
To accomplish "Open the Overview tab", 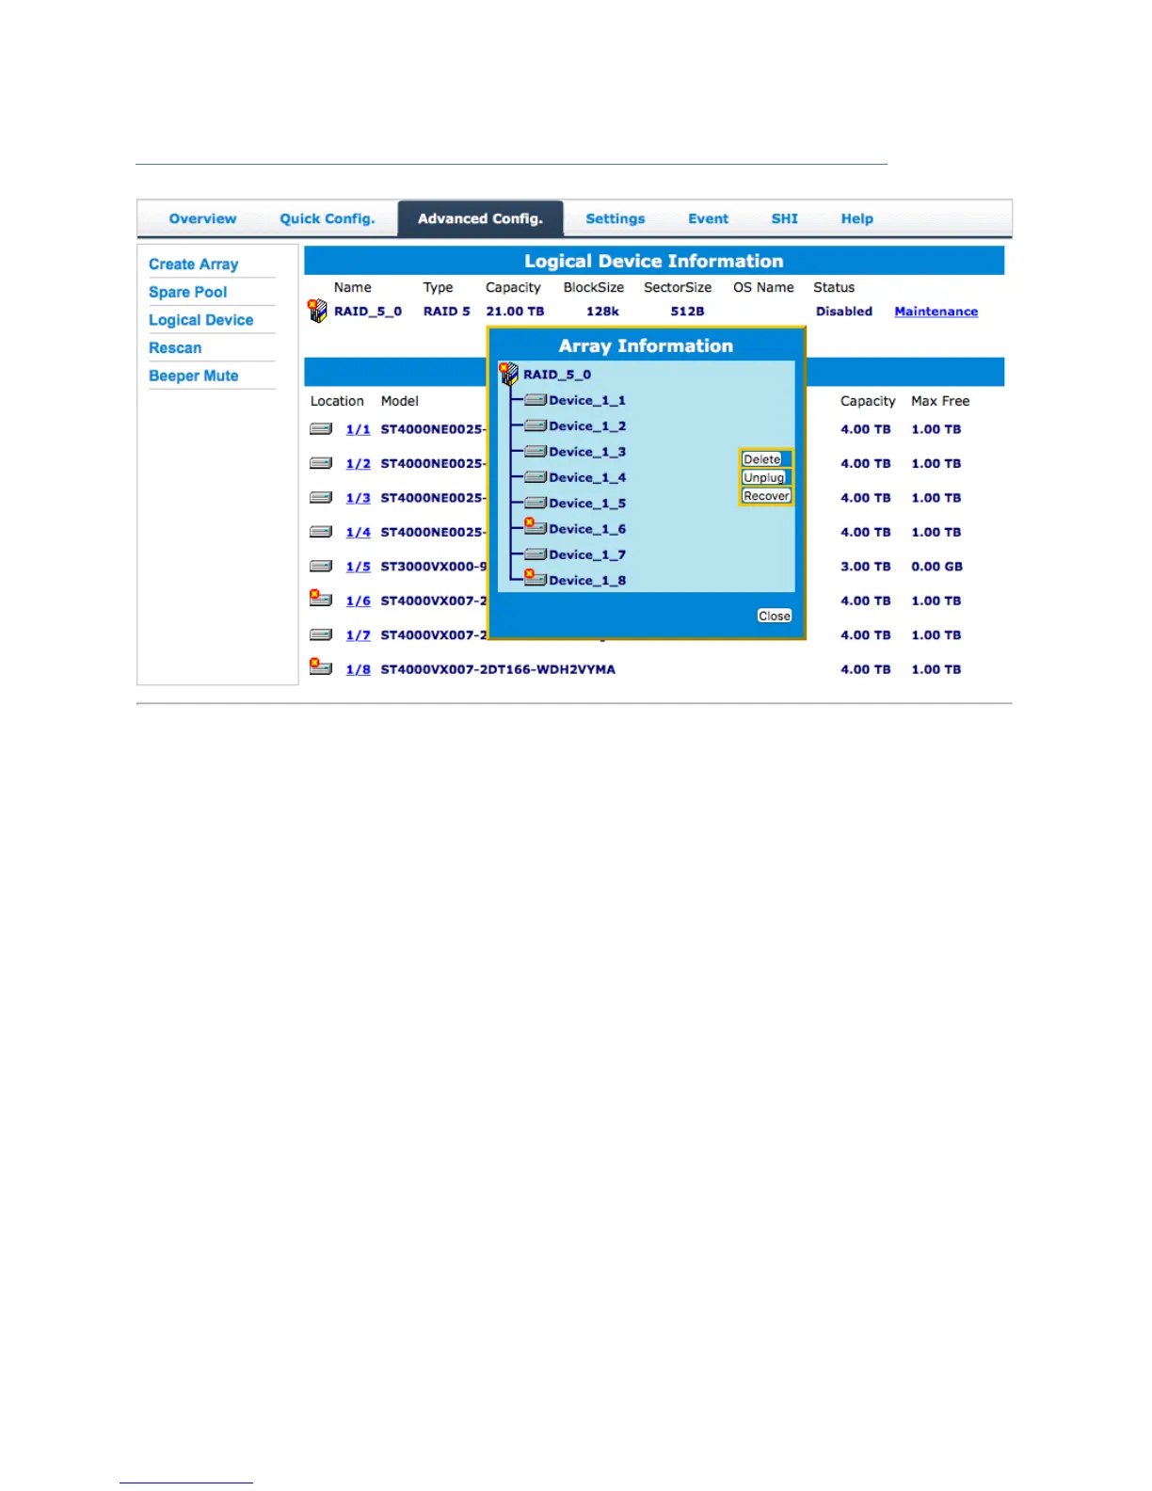I will tap(202, 218).
